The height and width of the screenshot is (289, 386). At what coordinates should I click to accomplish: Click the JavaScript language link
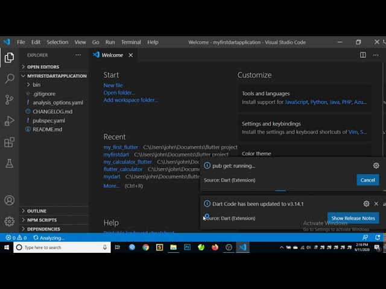296,102
